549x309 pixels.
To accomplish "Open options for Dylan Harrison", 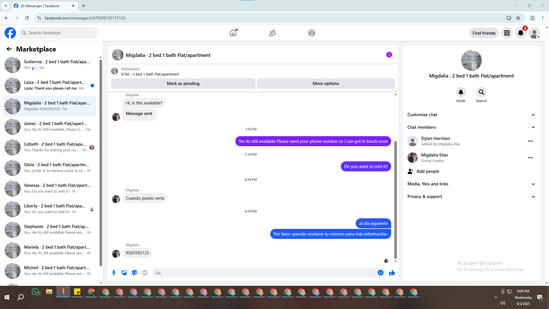I will click(530, 141).
